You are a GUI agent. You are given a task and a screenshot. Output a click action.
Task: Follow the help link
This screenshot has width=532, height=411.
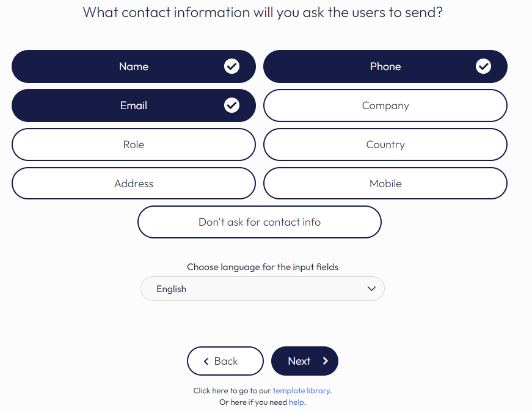pos(296,402)
